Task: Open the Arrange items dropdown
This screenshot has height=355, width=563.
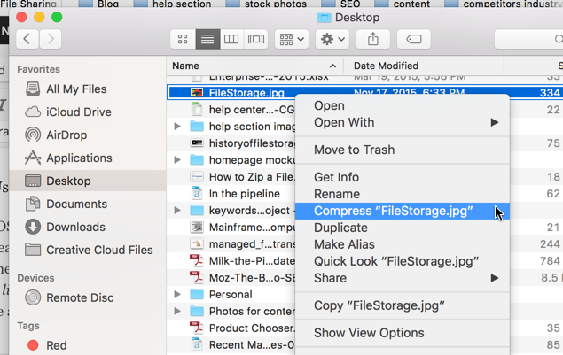Action: [291, 39]
